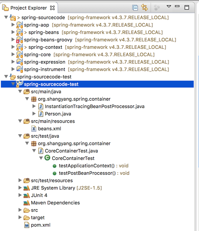Viewport: 199px width, 231px height.
Task: Click the Collapse All toolbar icon
Action: pos(135,8)
